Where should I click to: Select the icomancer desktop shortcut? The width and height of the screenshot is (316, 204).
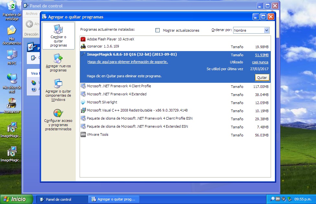pos(12,106)
